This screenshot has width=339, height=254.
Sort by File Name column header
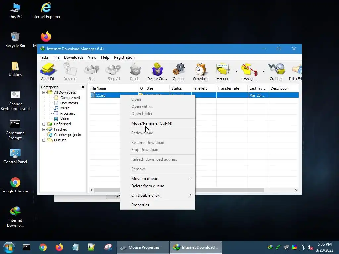[114, 88]
